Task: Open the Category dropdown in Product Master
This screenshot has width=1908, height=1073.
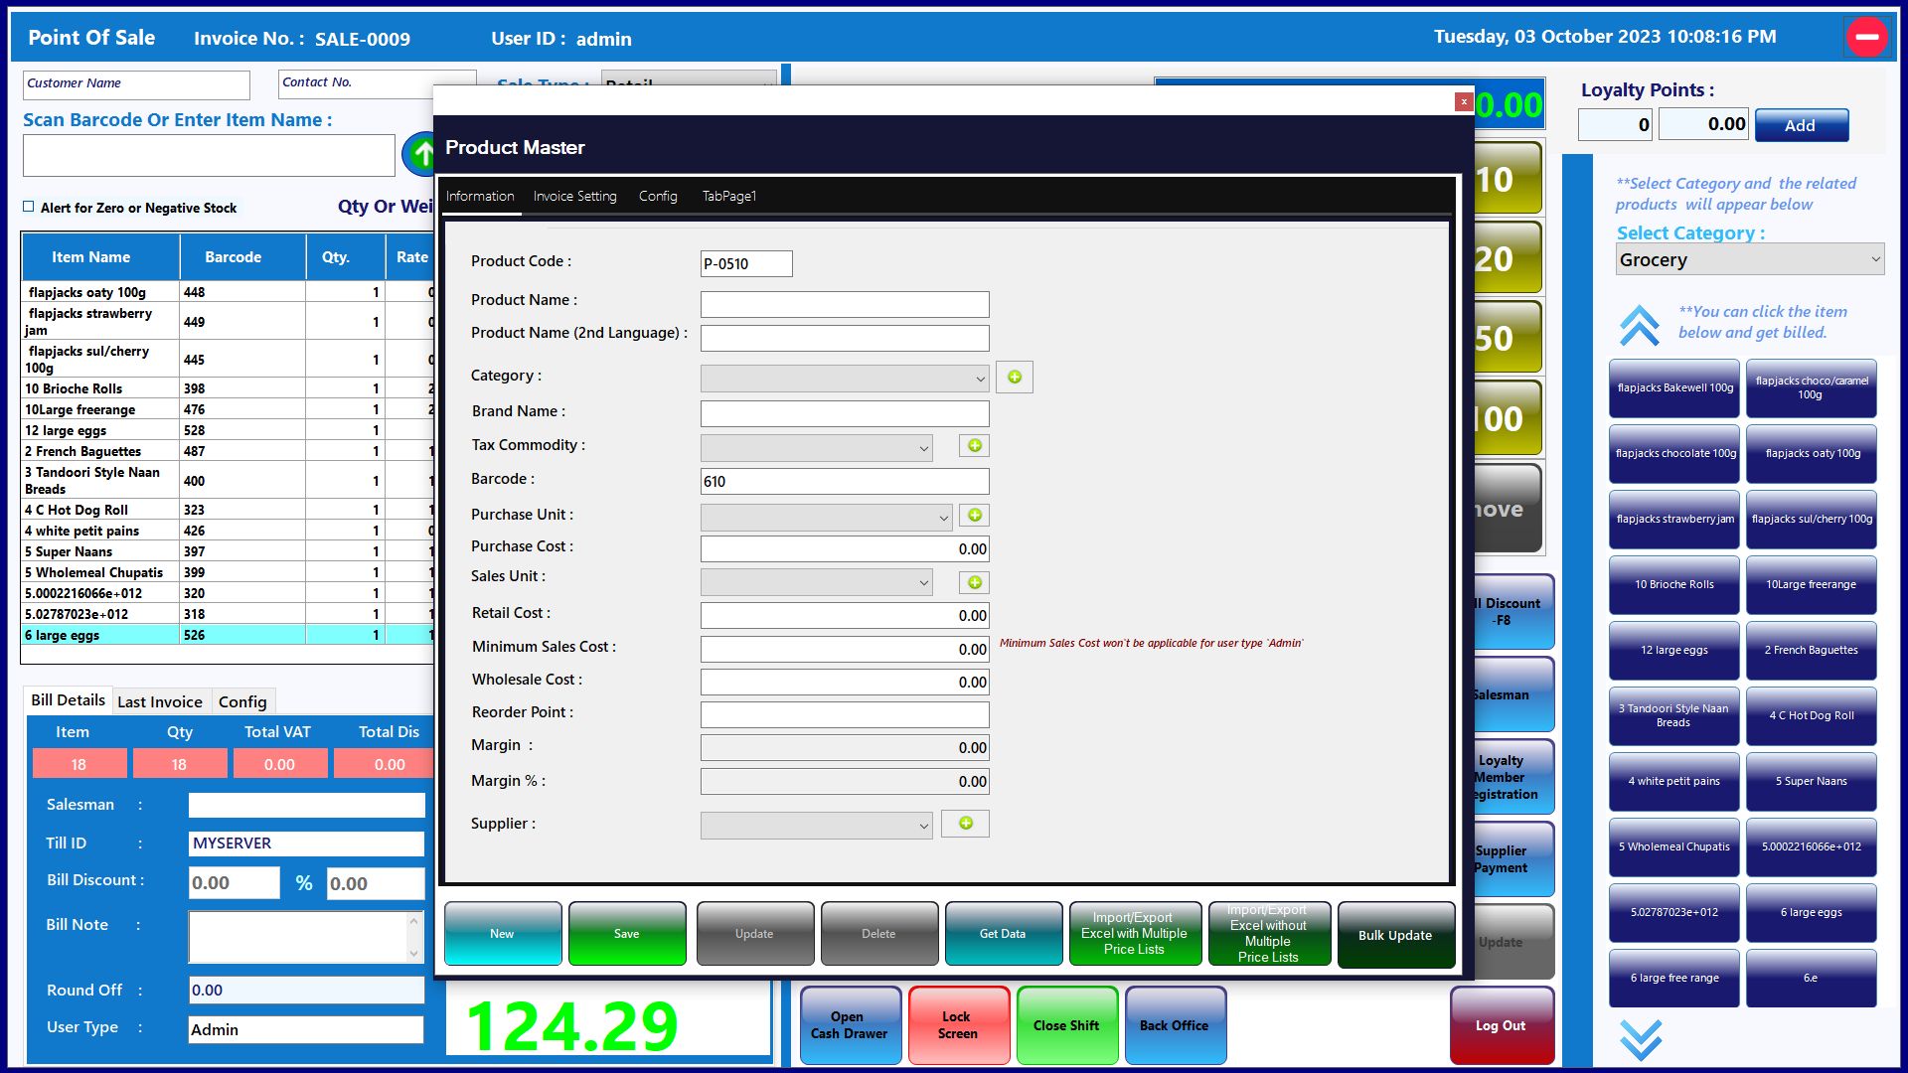Action: point(845,379)
